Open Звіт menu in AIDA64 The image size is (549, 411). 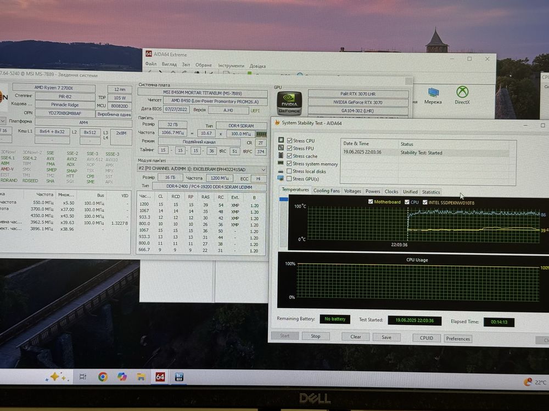pos(186,65)
